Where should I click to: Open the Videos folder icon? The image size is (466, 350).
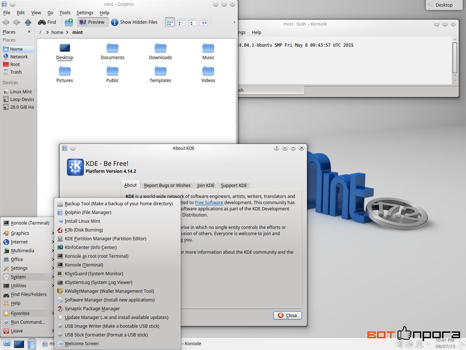208,74
